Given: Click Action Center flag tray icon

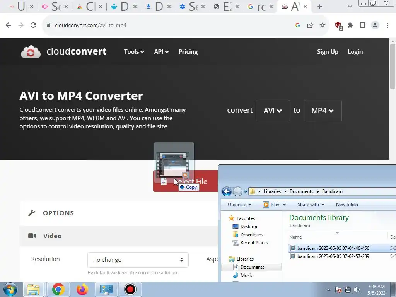Looking at the screenshot, I should tap(338, 290).
